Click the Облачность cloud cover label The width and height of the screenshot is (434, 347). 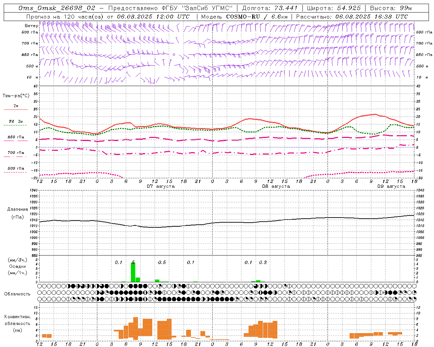(17, 294)
